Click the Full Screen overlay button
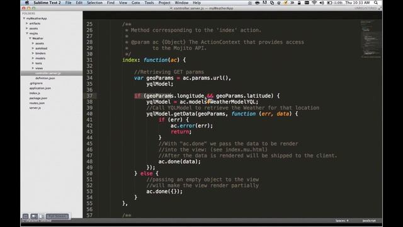The height and width of the screenshot is (227, 403). [x=57, y=216]
